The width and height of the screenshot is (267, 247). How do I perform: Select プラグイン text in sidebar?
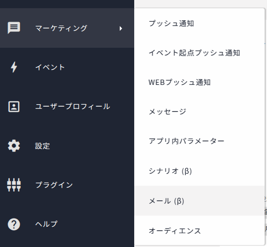click(x=54, y=185)
